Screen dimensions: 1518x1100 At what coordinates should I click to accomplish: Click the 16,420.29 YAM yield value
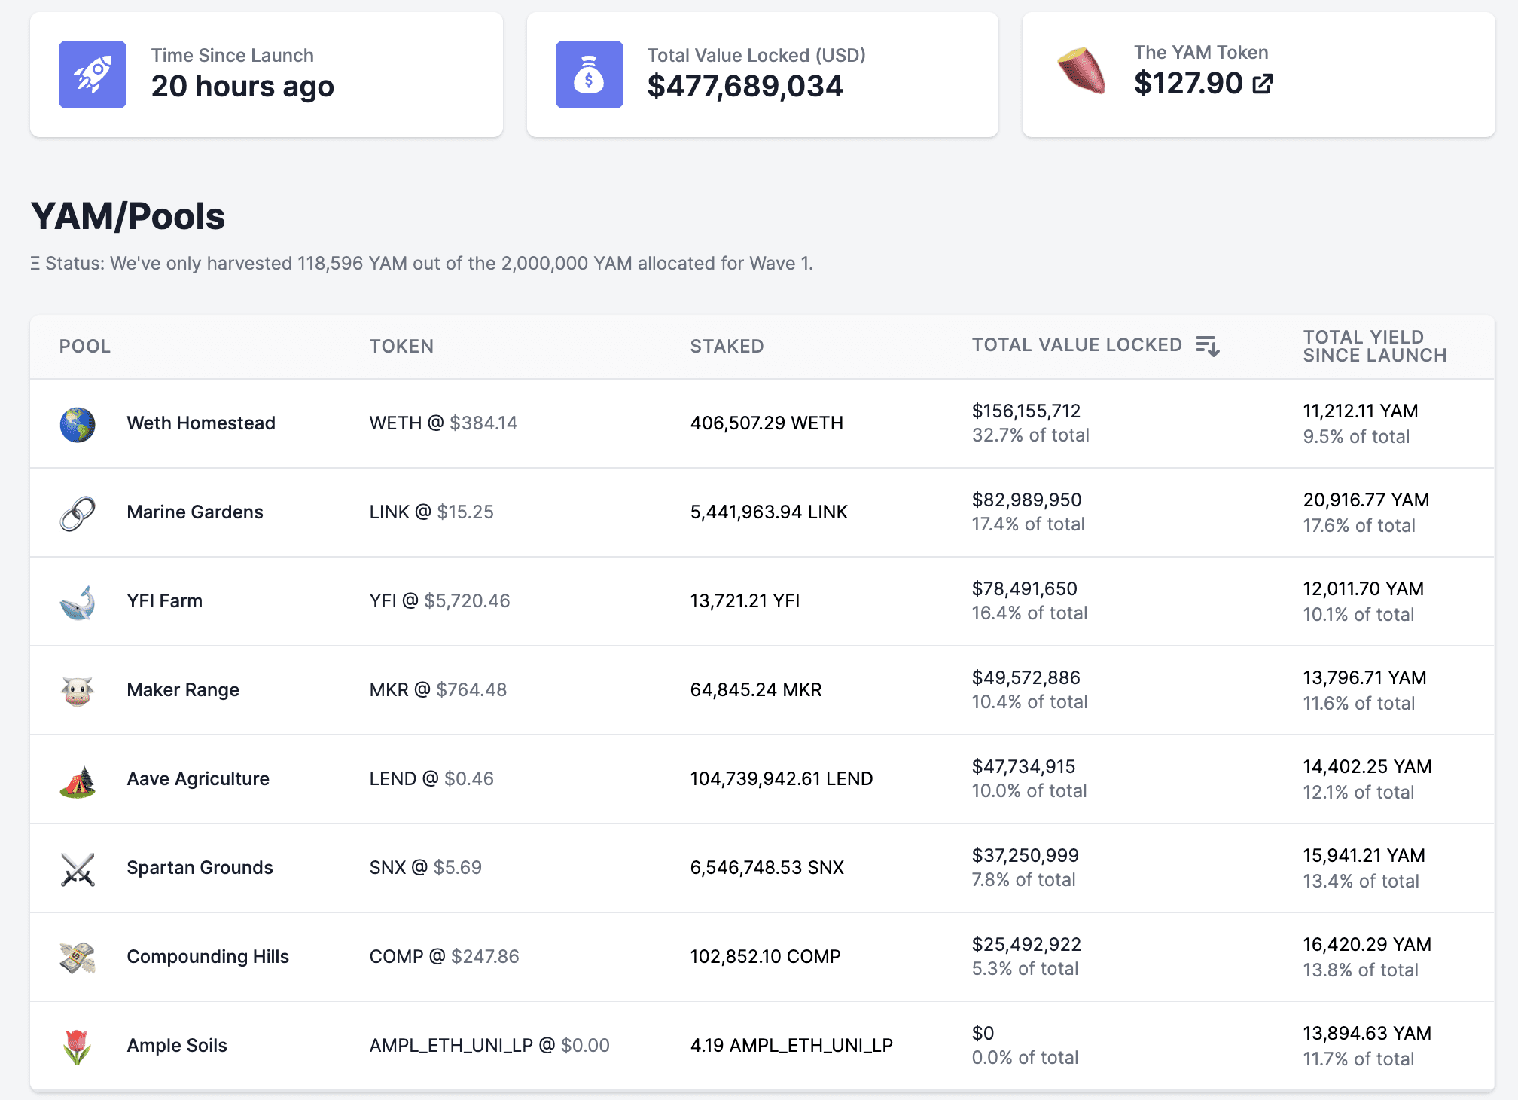tap(1367, 945)
